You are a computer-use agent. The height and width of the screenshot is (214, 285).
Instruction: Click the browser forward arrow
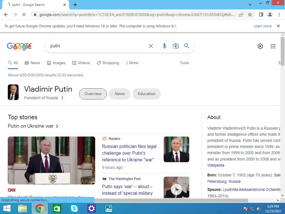coord(15,14)
